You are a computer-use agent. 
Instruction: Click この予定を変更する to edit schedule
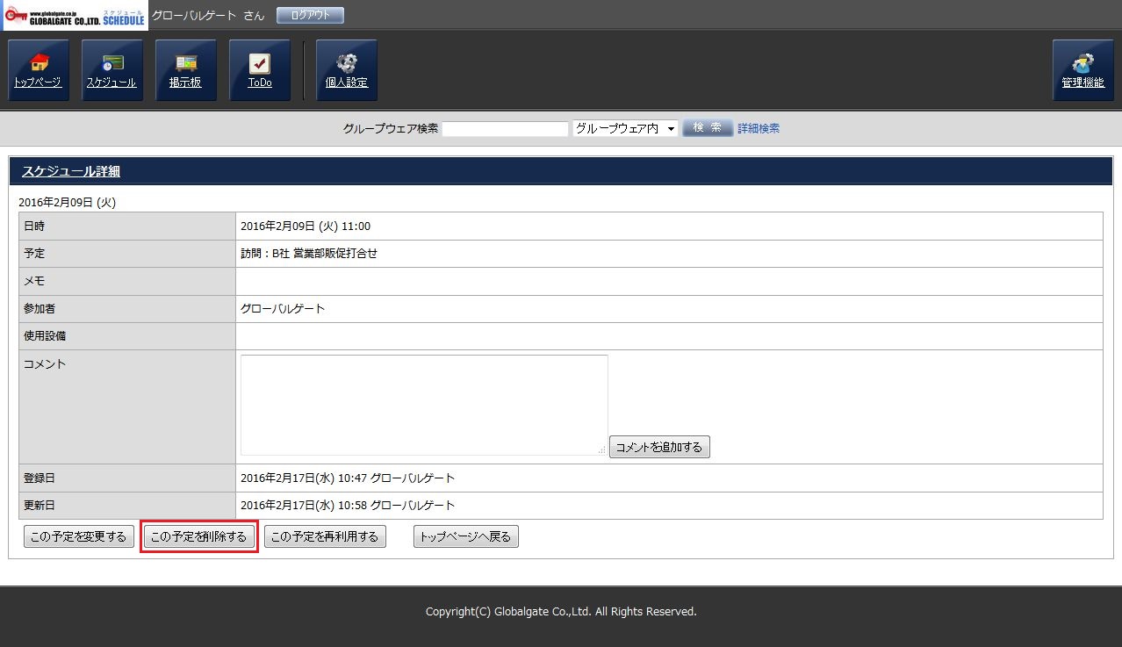click(78, 536)
